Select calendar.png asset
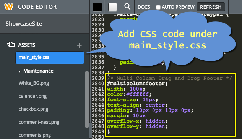 click(32, 96)
